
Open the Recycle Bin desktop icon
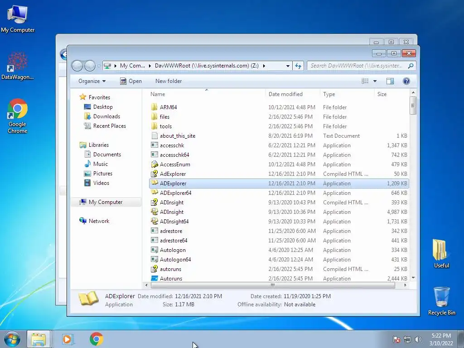[441, 301]
